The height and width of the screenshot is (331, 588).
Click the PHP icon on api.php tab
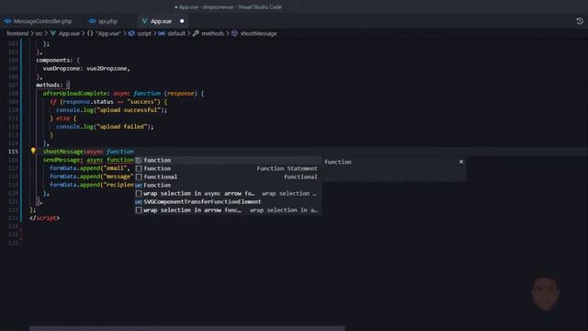[92, 21]
